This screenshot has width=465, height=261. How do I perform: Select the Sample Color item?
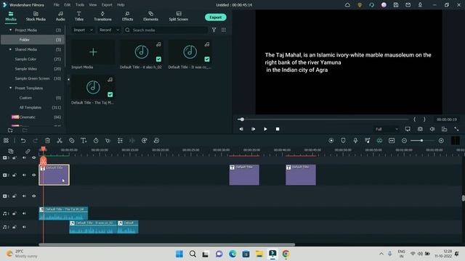pyautogui.click(x=25, y=59)
